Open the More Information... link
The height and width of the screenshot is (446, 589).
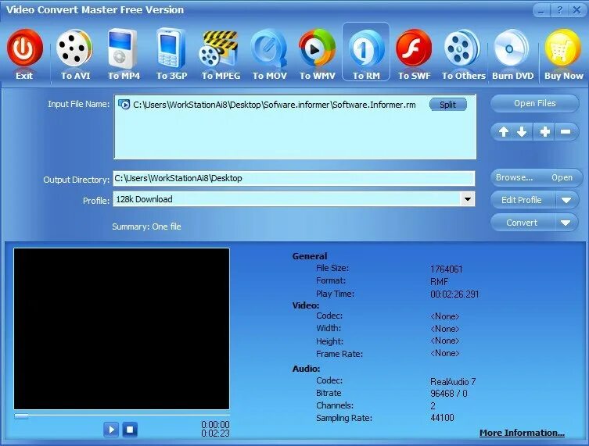[x=522, y=433]
